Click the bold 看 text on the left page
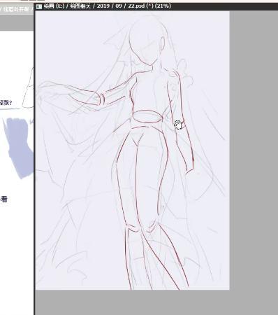The image size is (278, 315). click(x=4, y=199)
